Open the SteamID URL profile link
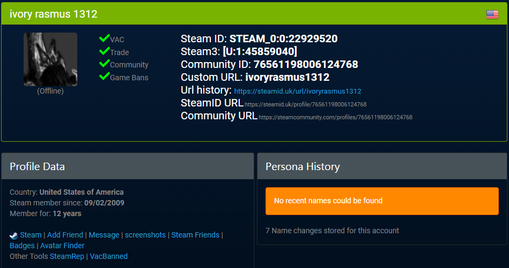Screen dimensions: 509x268 tap(306, 104)
